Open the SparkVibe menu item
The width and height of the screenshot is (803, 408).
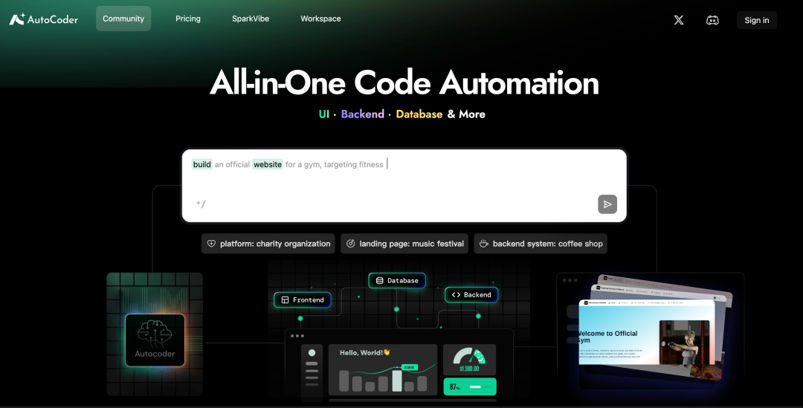coord(251,19)
